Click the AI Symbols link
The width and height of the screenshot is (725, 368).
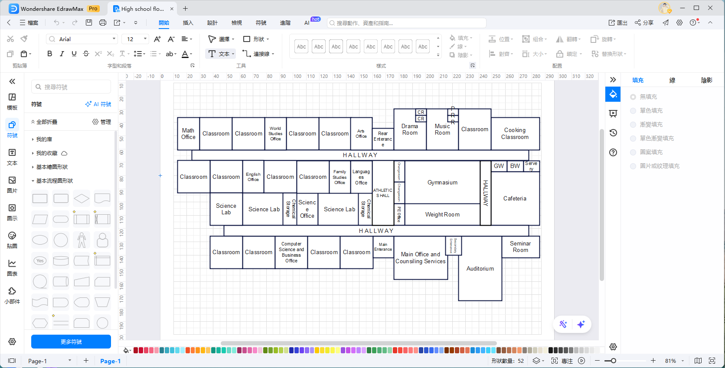[x=98, y=104]
